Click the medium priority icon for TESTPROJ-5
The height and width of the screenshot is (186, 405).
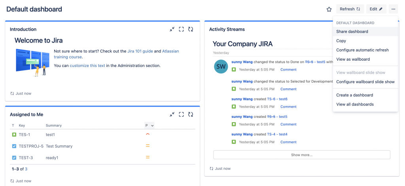148,146
